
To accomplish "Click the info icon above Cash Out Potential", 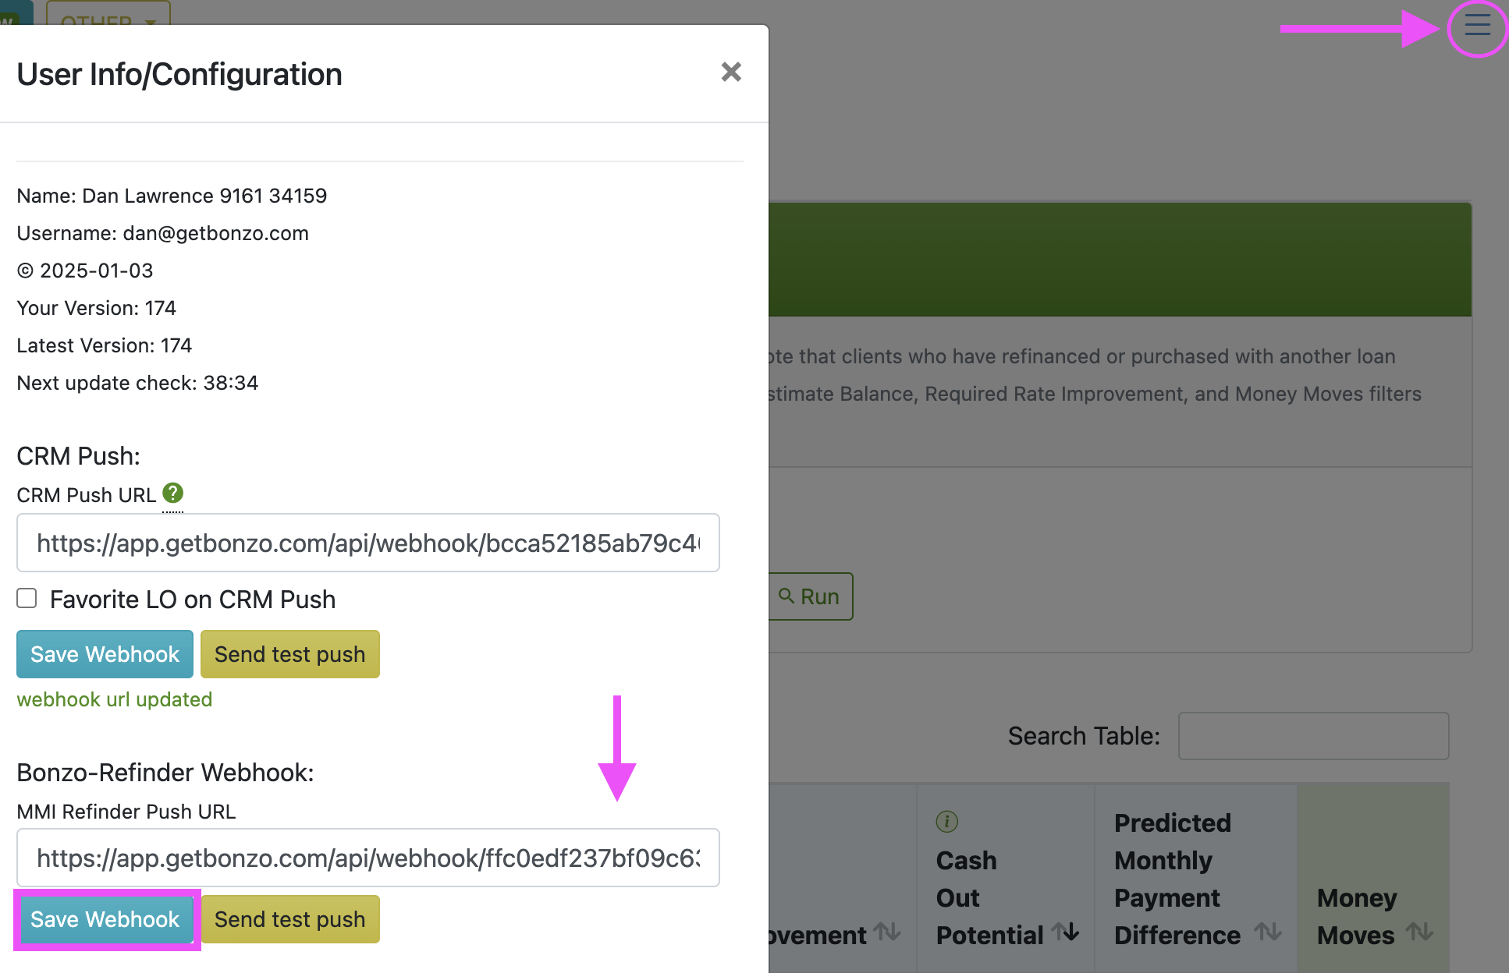I will click(946, 821).
